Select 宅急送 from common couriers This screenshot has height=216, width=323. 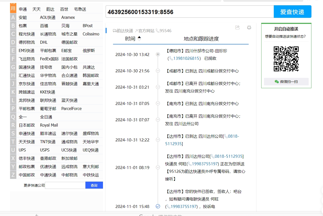(x=80, y=9)
